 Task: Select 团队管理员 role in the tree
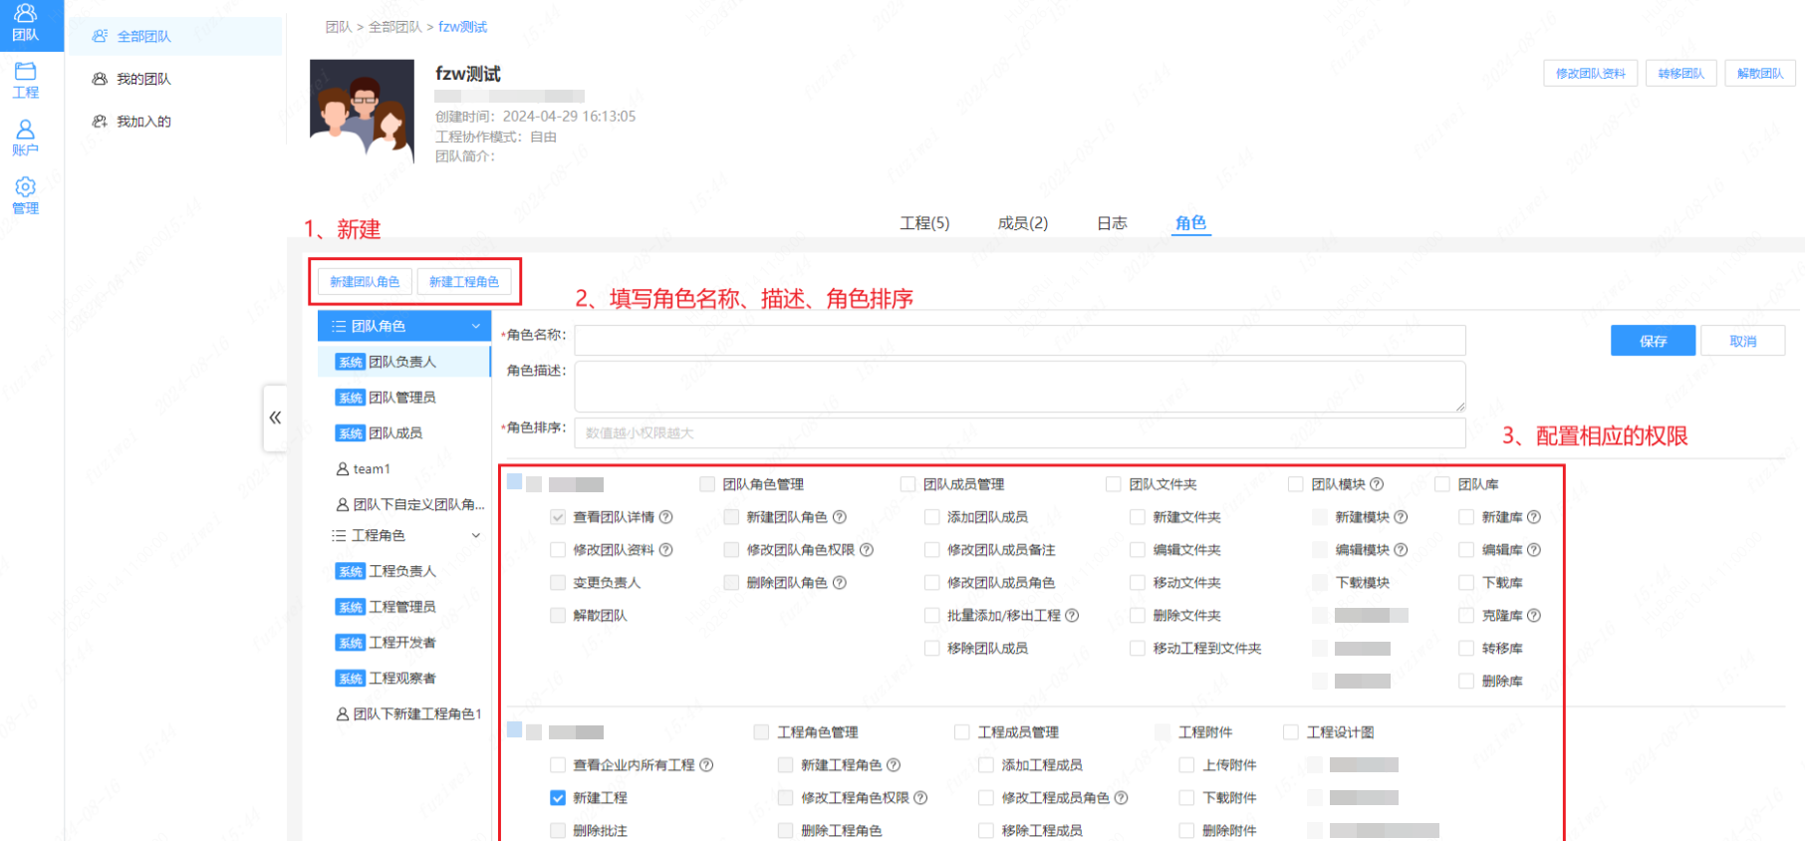[x=404, y=398]
